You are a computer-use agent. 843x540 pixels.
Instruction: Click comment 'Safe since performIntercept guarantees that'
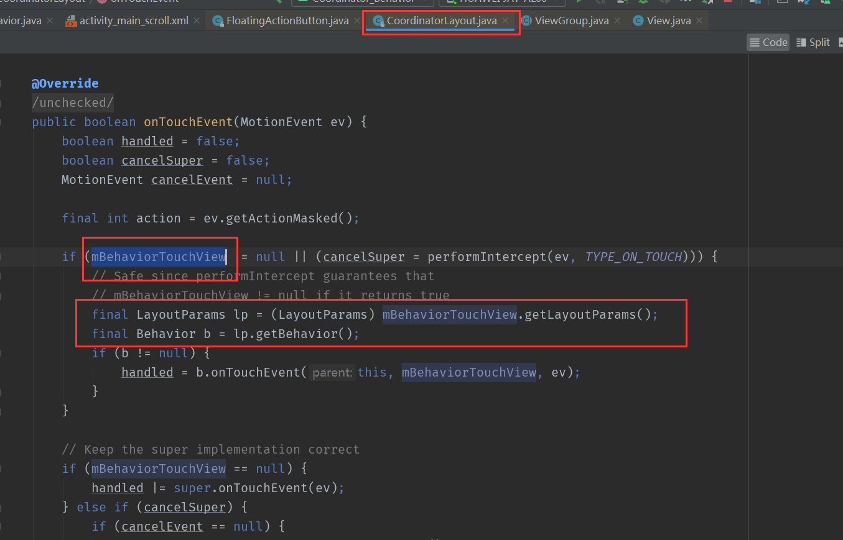pyautogui.click(x=263, y=276)
